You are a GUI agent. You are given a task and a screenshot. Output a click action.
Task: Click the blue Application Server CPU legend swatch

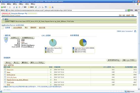pos(46,48)
